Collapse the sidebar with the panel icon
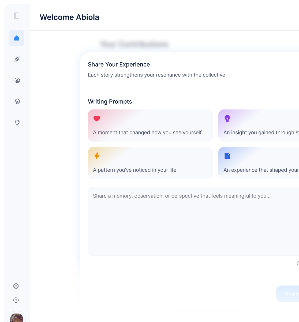This screenshot has height=322, width=299. coord(17,16)
